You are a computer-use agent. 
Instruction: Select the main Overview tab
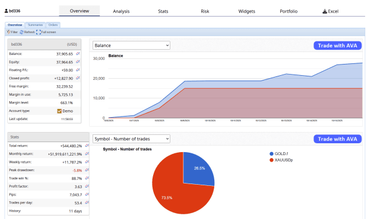coord(80,11)
